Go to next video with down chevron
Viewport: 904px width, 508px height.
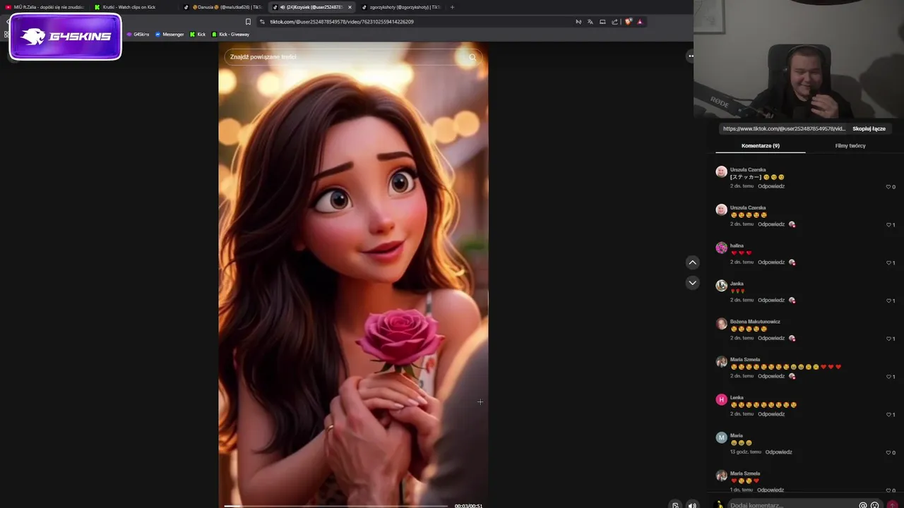(x=692, y=283)
